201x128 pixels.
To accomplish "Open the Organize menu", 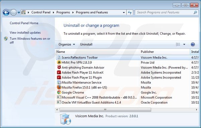I will (x=67, y=44).
